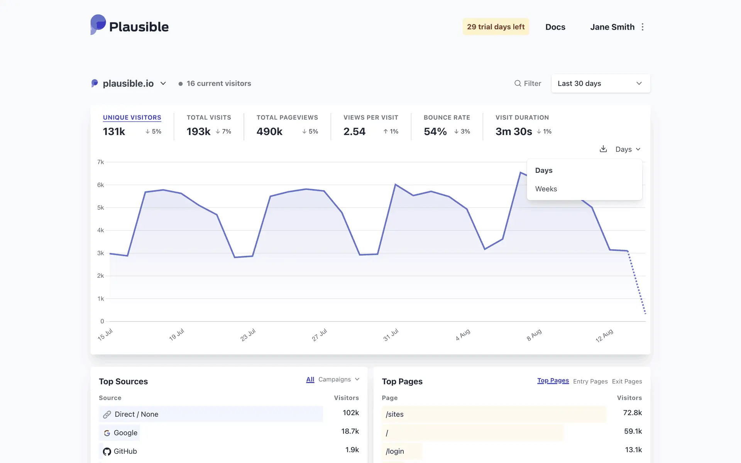
Task: Click the Plausible logo icon
Action: (98, 25)
